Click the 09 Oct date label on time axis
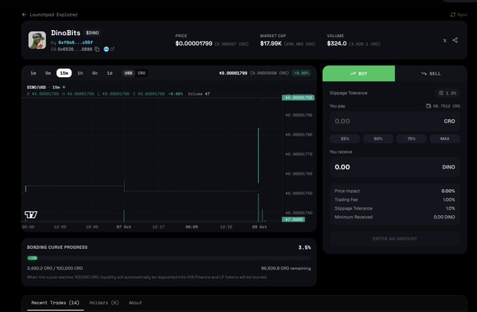The width and height of the screenshot is (477, 312). pos(260,227)
